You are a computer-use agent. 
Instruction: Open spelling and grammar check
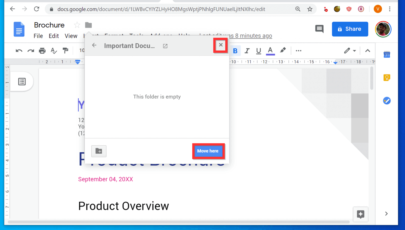point(54,51)
